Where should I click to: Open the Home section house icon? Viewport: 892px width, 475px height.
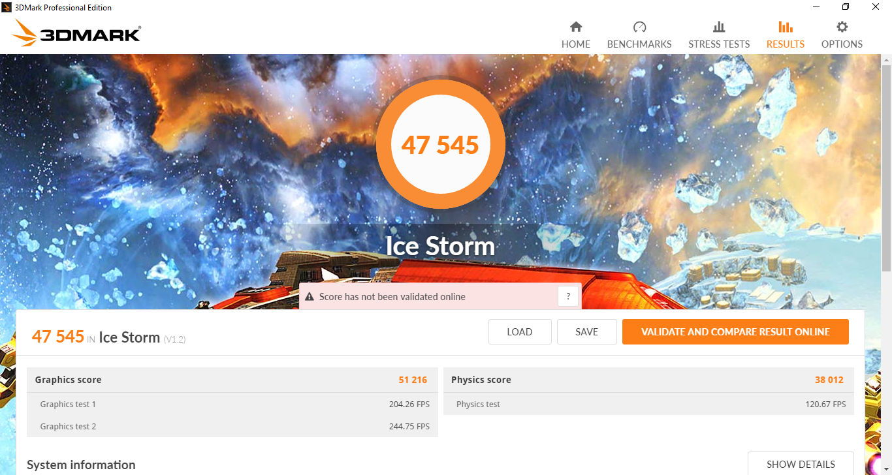tap(575, 27)
